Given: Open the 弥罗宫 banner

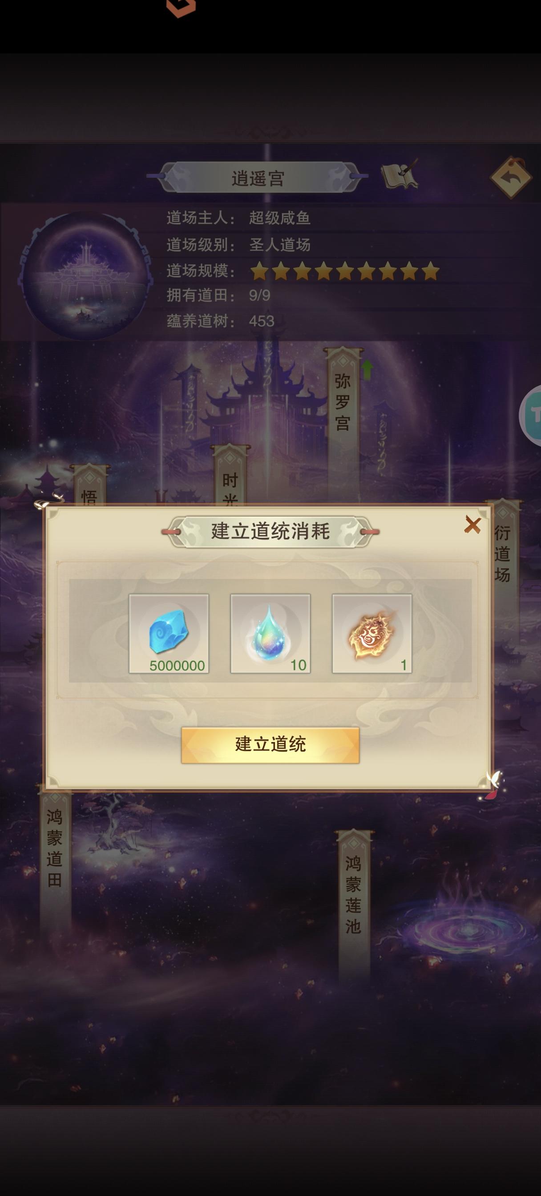Looking at the screenshot, I should pyautogui.click(x=343, y=402).
